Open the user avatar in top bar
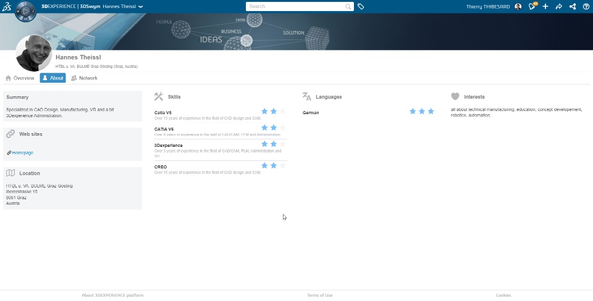593x301 pixels. tap(518, 6)
